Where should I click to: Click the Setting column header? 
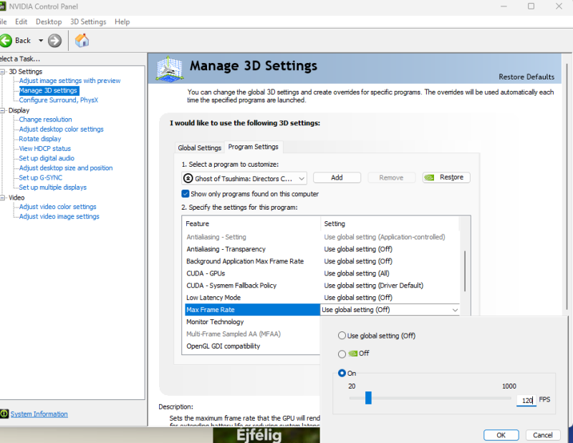pos(390,223)
